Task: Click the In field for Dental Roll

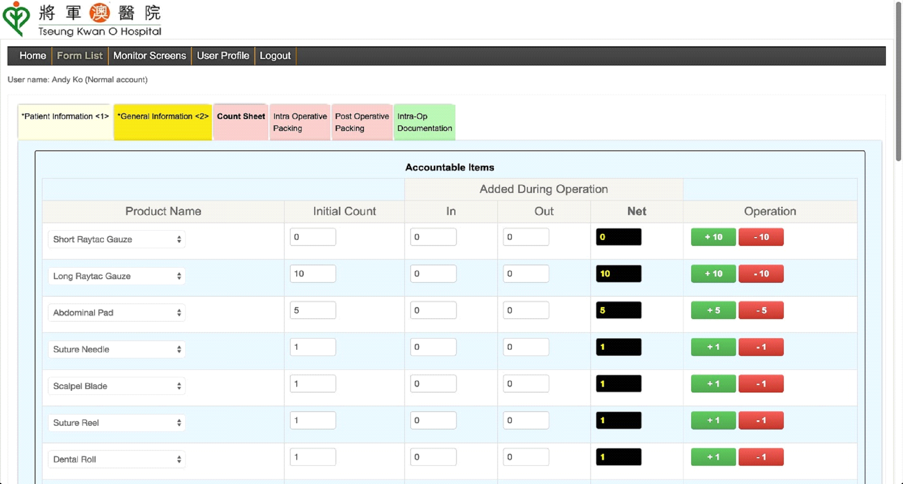Action: [x=433, y=457]
